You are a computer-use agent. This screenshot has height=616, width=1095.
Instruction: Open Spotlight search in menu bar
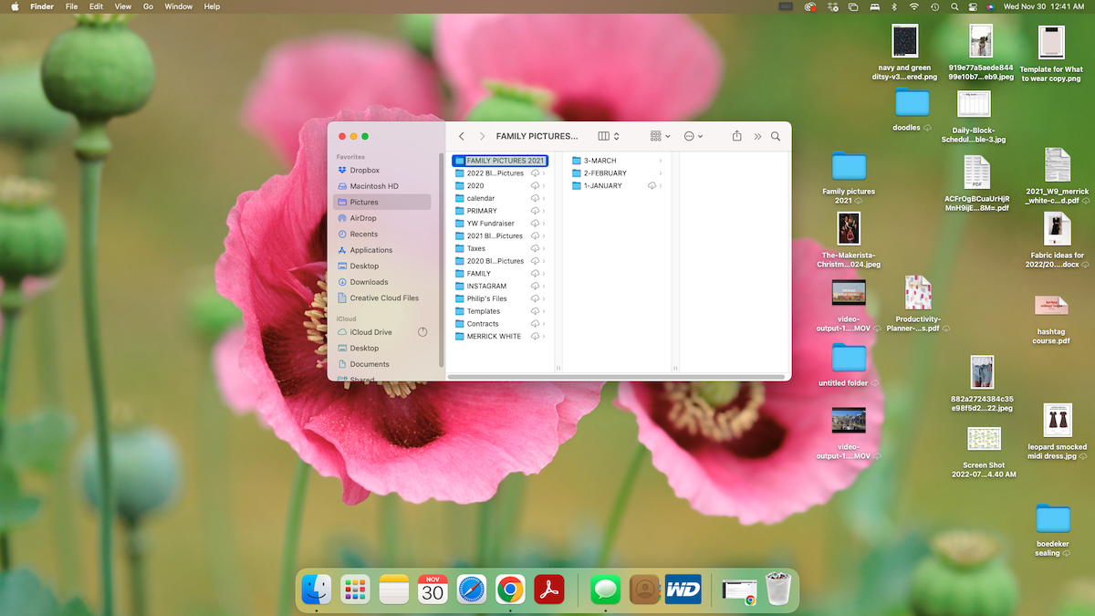pos(954,6)
